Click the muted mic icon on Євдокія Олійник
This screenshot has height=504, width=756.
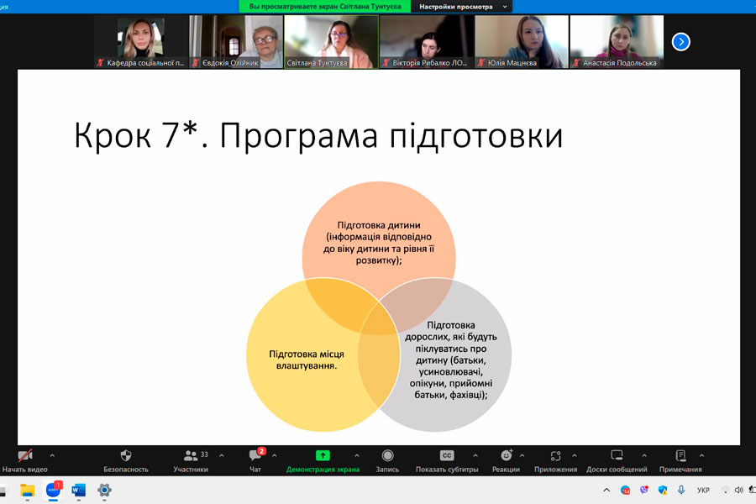(x=196, y=63)
